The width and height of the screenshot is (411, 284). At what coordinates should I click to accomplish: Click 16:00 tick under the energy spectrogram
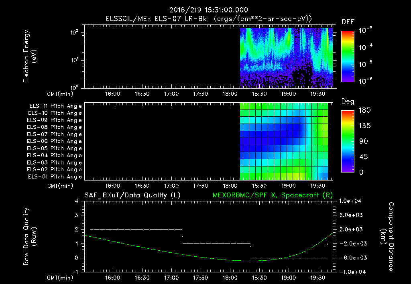[113, 94]
